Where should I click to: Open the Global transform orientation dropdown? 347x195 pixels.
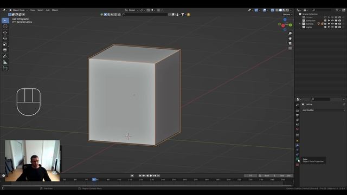[132, 10]
